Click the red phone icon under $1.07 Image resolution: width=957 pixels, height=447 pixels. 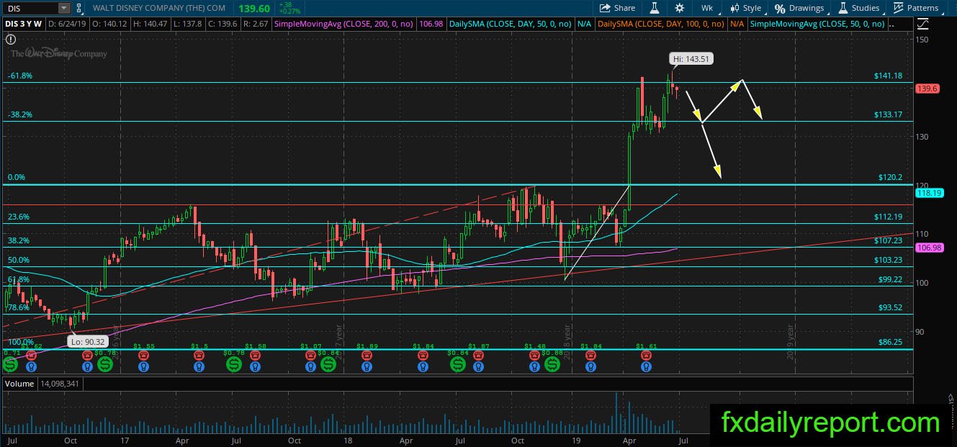pos(311,355)
